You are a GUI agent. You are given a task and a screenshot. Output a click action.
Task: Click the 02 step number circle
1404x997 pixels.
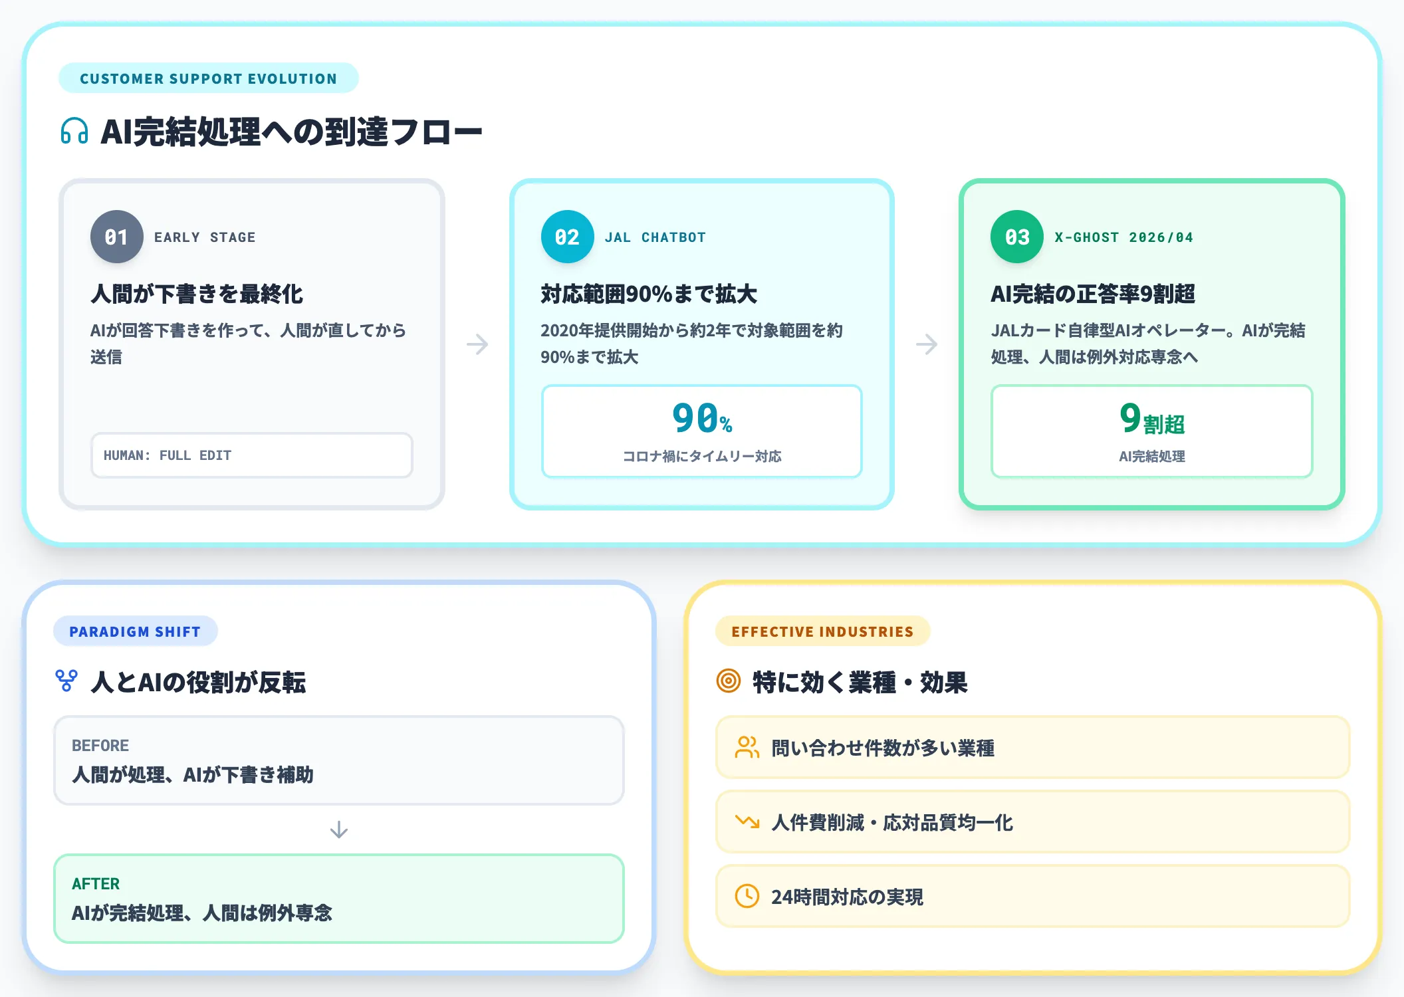coord(567,237)
